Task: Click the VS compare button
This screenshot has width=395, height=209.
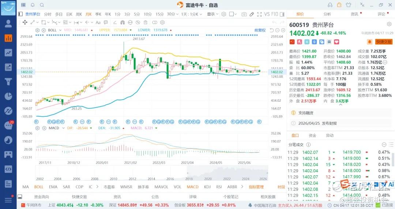Action: [267, 14]
